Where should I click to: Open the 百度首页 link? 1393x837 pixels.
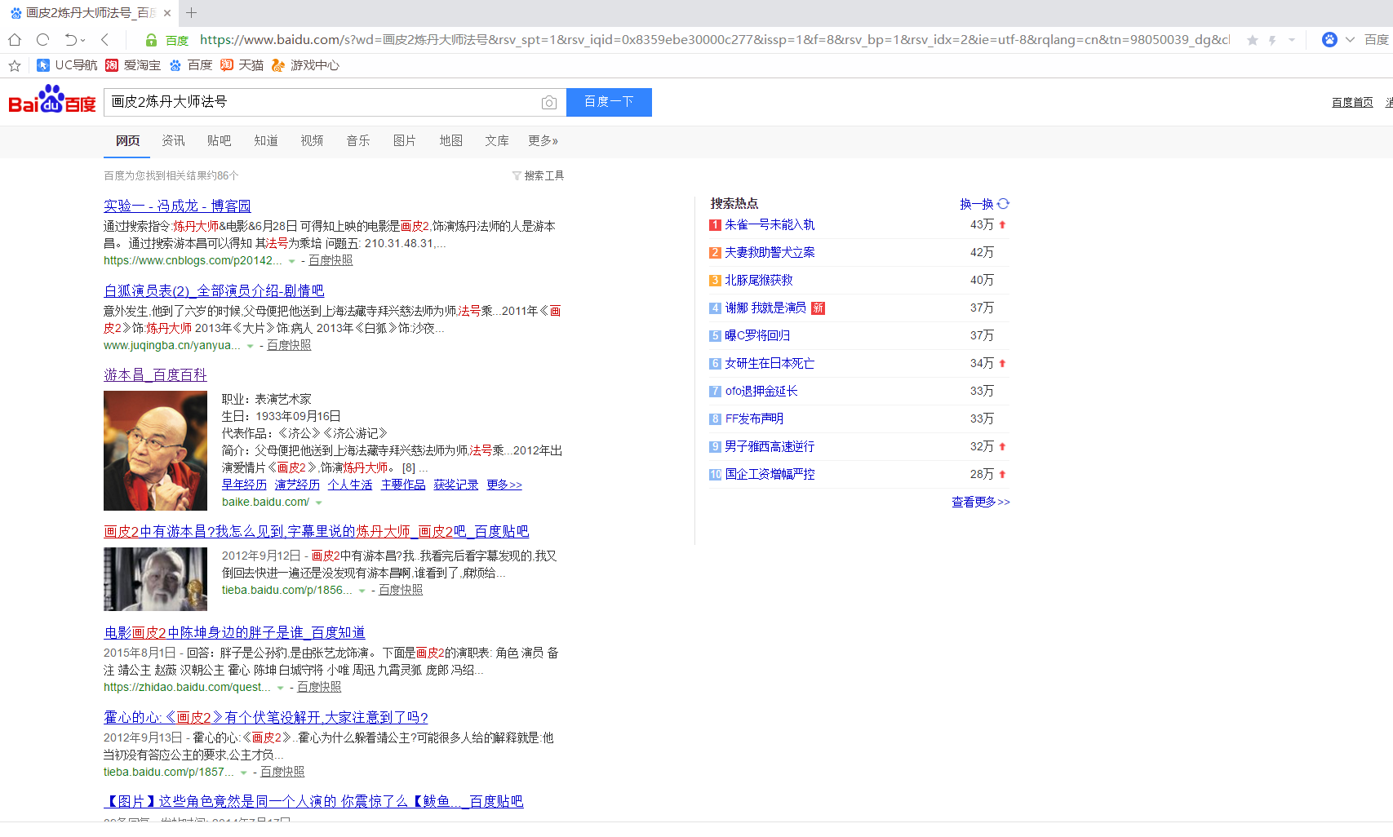(x=1352, y=103)
